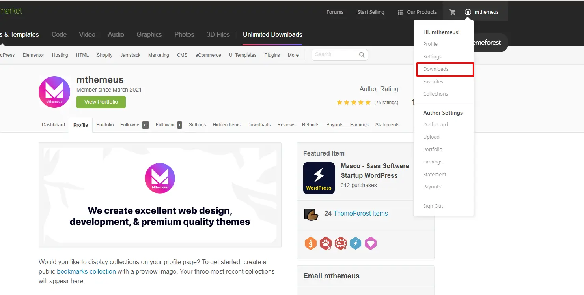This screenshot has height=295, width=584.
Task: Select the Profile tab
Action: pyautogui.click(x=80, y=125)
